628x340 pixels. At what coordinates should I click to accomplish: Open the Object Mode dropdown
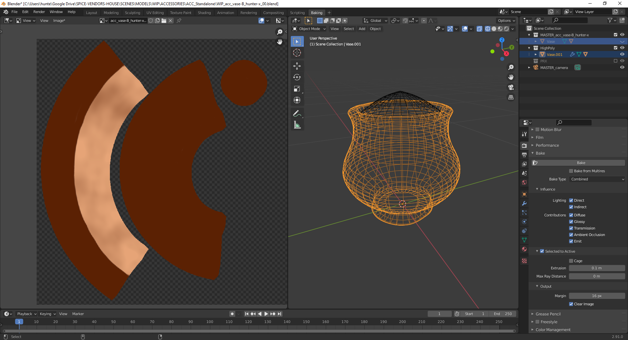point(309,29)
